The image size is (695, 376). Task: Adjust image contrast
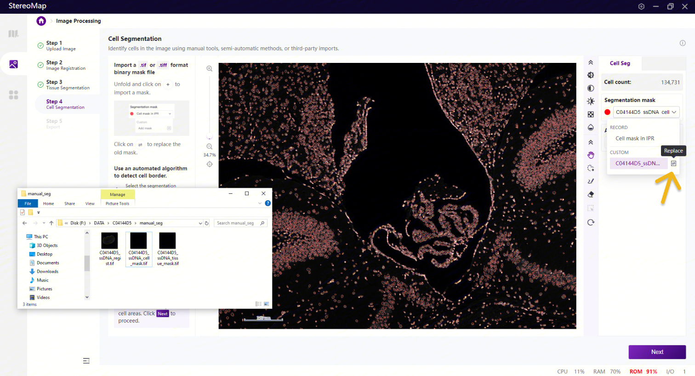(591, 88)
